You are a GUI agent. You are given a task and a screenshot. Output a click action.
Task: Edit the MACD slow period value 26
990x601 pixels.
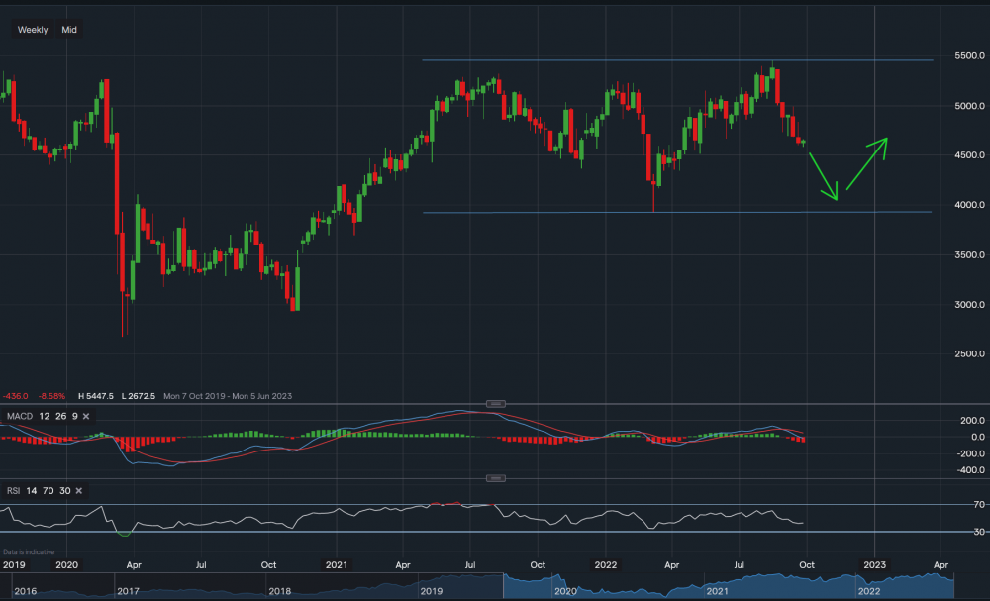click(59, 417)
